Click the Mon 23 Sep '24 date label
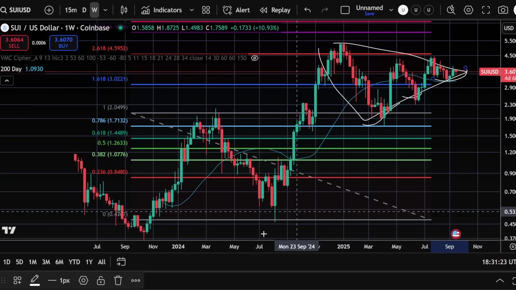 tap(297, 246)
